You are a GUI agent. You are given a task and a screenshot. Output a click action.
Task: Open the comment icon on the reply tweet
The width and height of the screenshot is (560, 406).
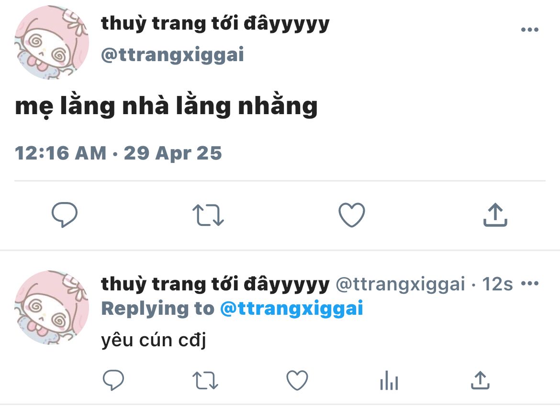click(x=113, y=380)
